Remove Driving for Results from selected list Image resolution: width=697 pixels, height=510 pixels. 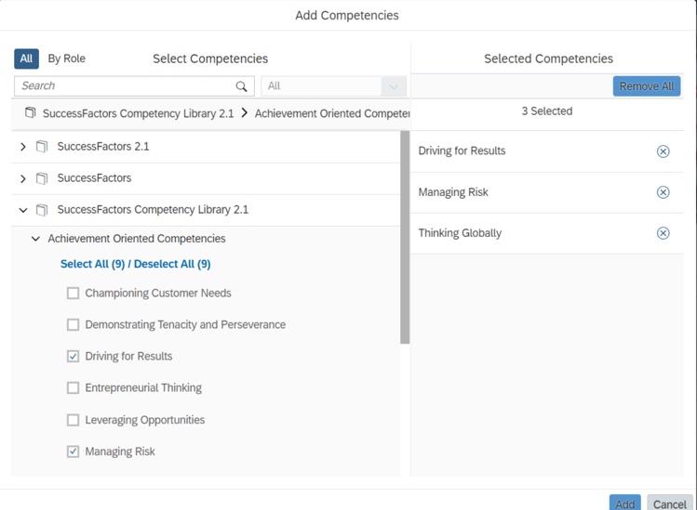(x=663, y=151)
